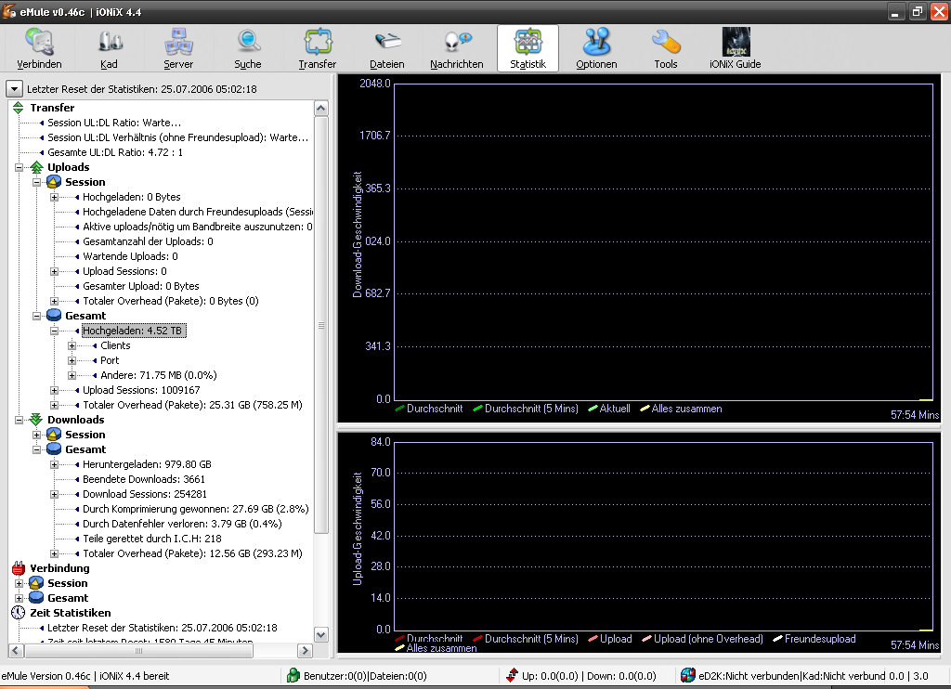The height and width of the screenshot is (689, 951).
Task: Expand the Verbindung Gesamt node
Action: [x=19, y=598]
